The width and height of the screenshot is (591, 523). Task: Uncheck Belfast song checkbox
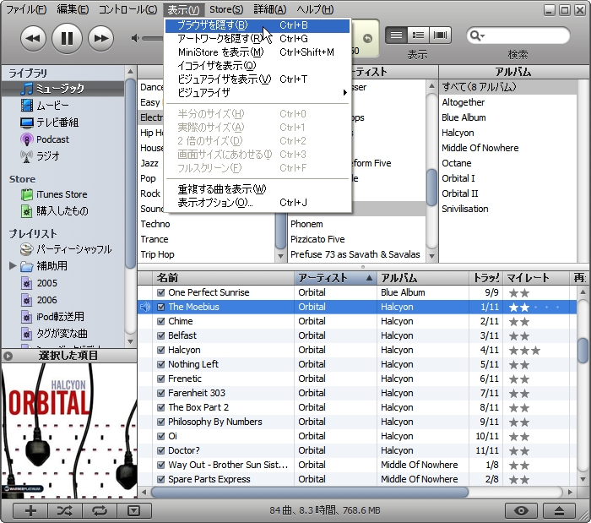(x=161, y=335)
